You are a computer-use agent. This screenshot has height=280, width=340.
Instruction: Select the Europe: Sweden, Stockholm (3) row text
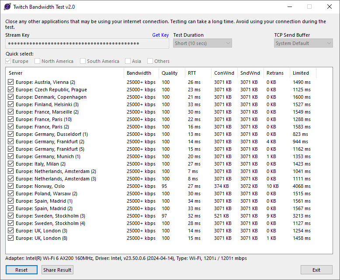pyautogui.click(x=50, y=216)
